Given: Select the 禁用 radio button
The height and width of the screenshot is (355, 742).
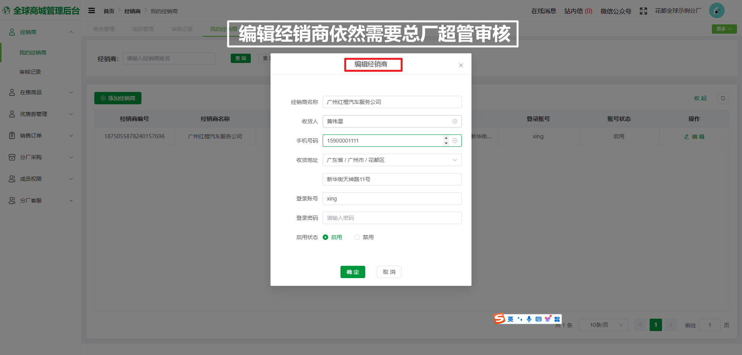Looking at the screenshot, I should coord(357,237).
